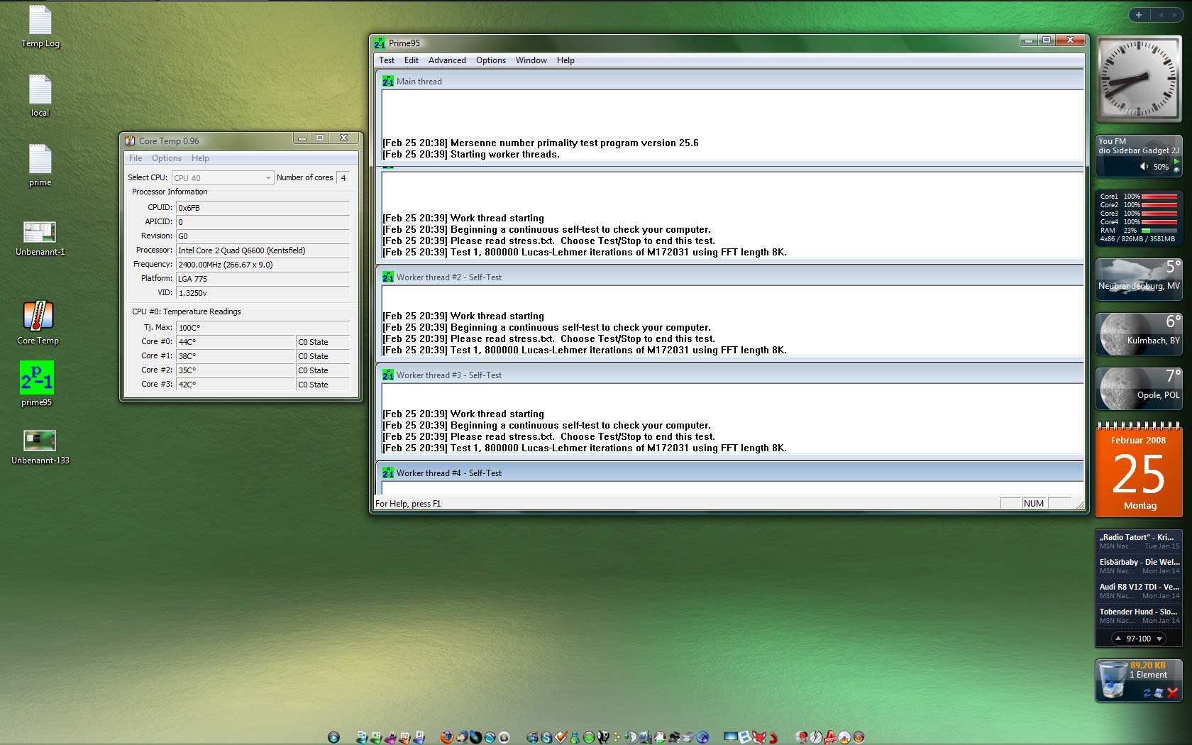This screenshot has height=745, width=1192.
Task: Show earlier feed headlines with up arrow
Action: click(1118, 639)
